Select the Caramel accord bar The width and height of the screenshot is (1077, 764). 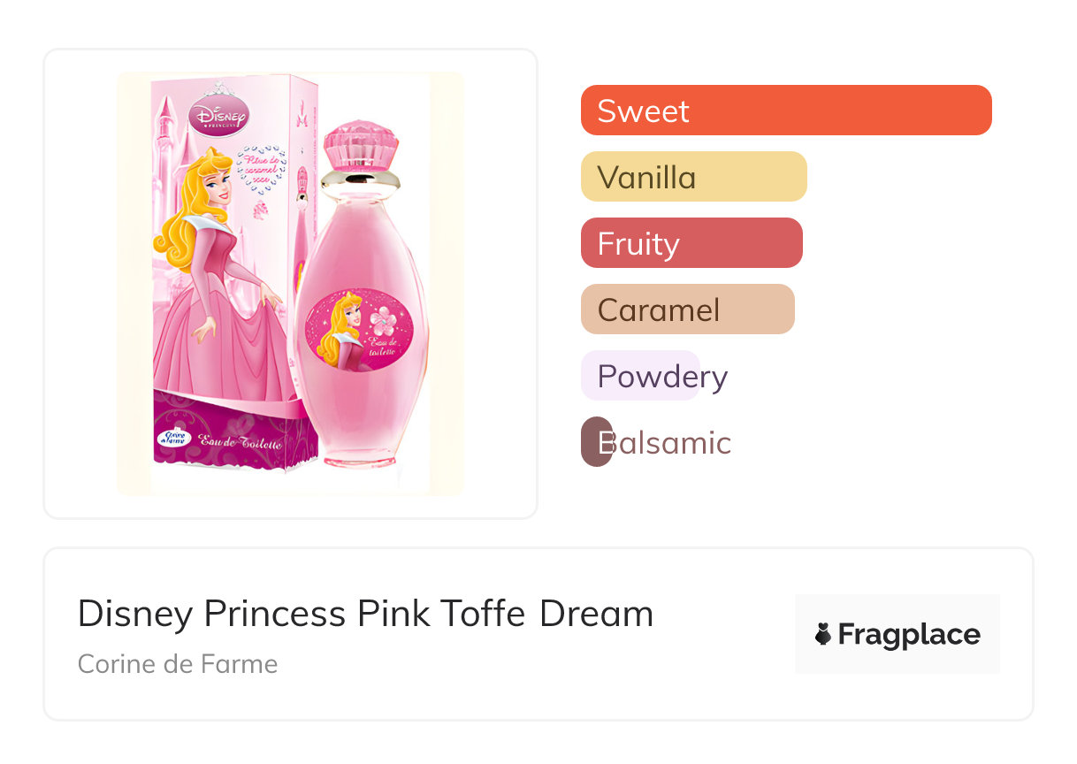tap(687, 309)
